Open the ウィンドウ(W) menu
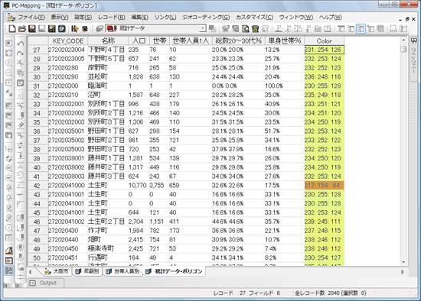This screenshot has height=301, width=421. pyautogui.click(x=296, y=18)
